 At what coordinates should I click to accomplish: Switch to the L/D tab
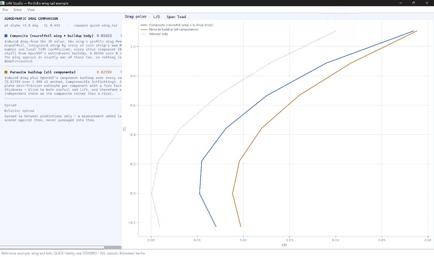(157, 17)
